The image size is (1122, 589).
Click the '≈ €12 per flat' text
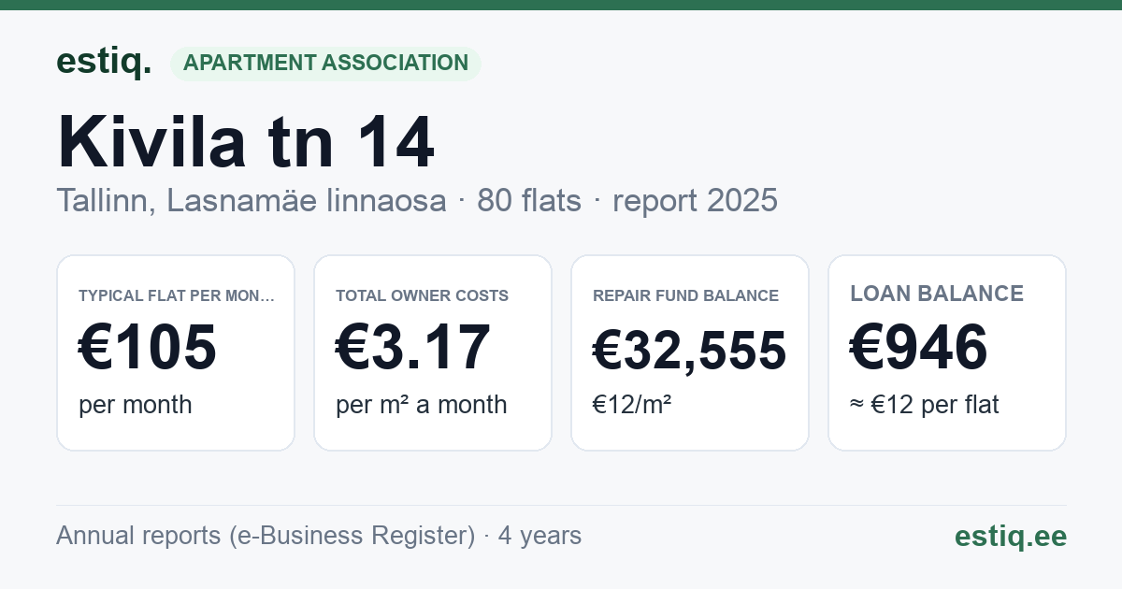(x=925, y=405)
